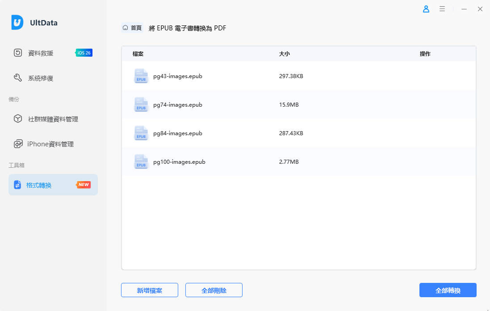Viewport: 490px width, 311px height.
Task: Select 格式轉換 in the sidebar
Action: coord(53,185)
